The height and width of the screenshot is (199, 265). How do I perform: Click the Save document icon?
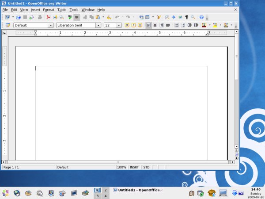(25, 17)
